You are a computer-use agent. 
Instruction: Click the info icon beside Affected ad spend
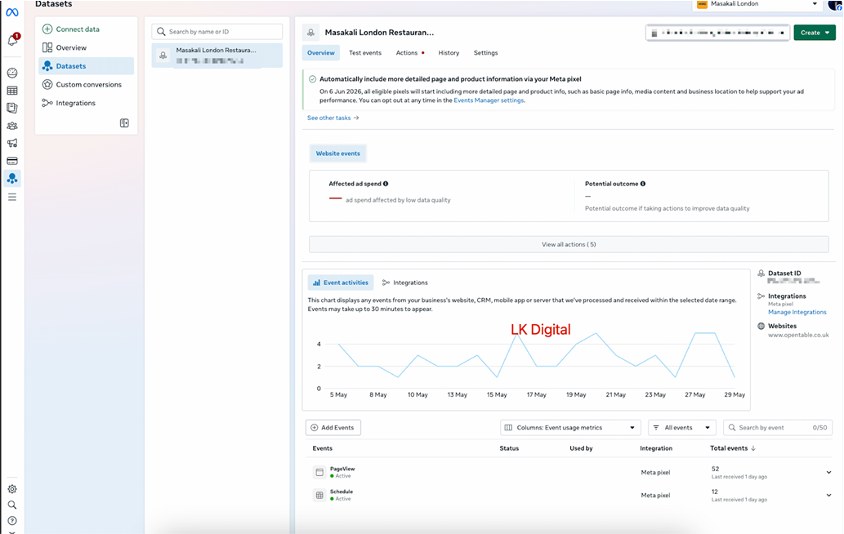(386, 184)
